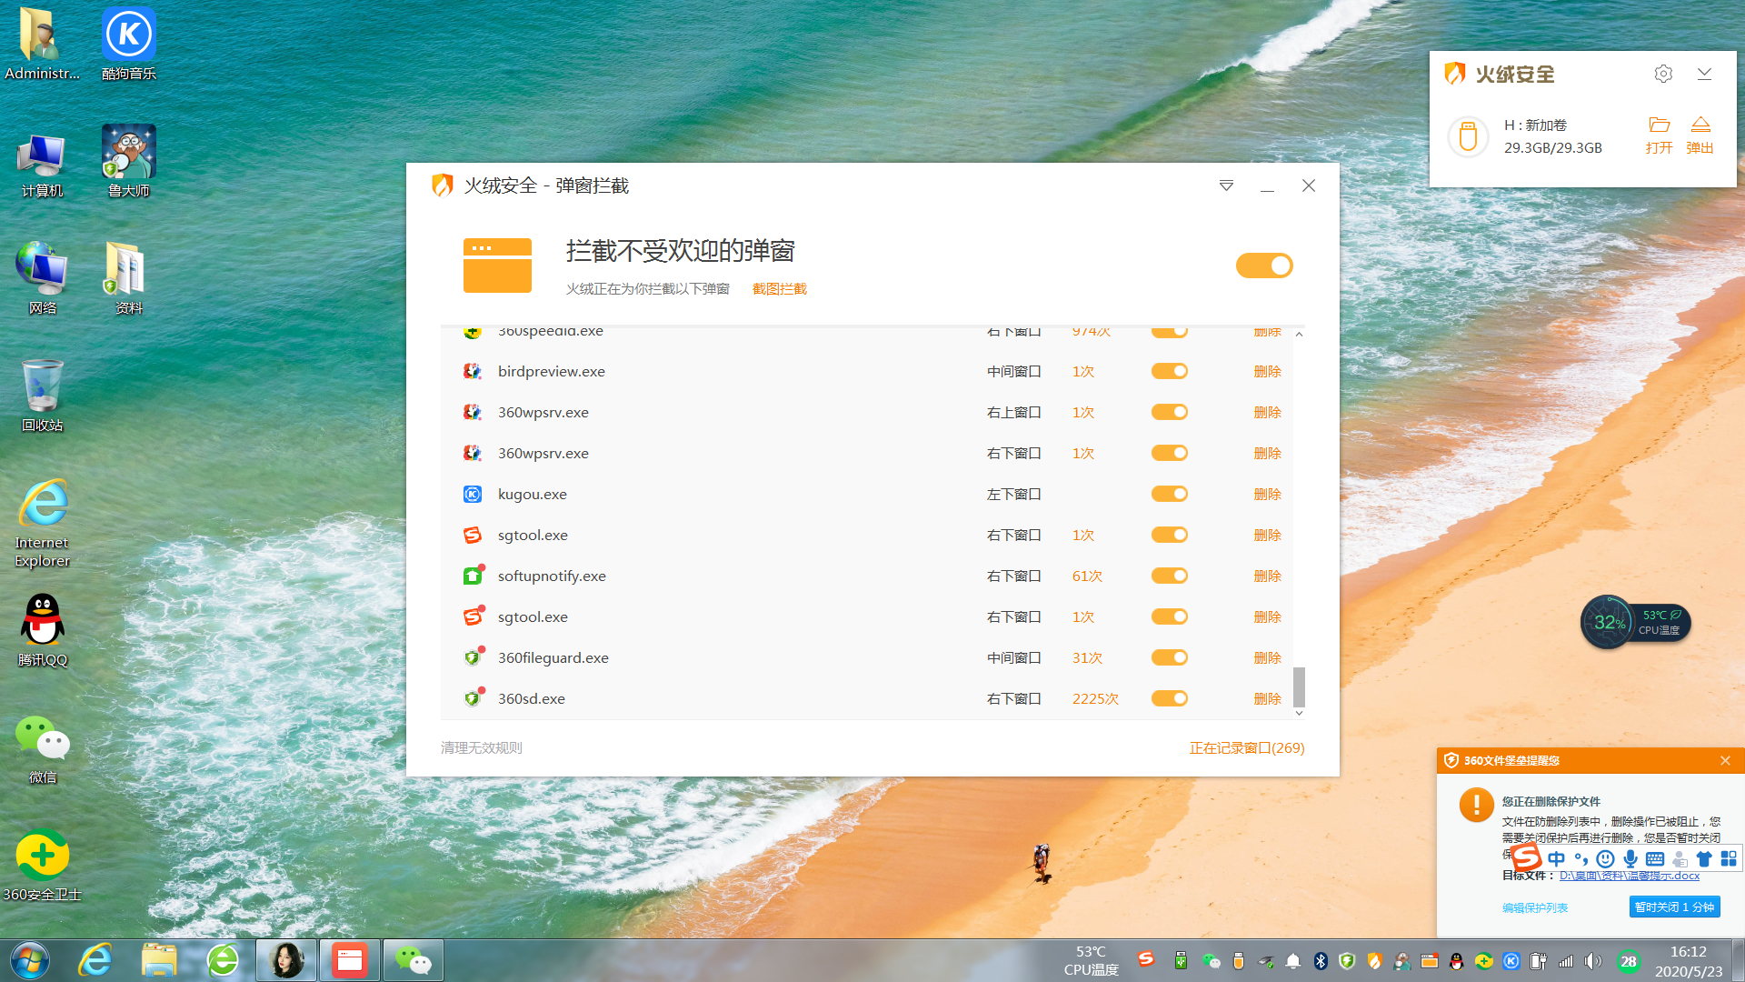Toggle the softupnotify.exe rule switch
This screenshot has height=982, width=1745.
[x=1170, y=576]
